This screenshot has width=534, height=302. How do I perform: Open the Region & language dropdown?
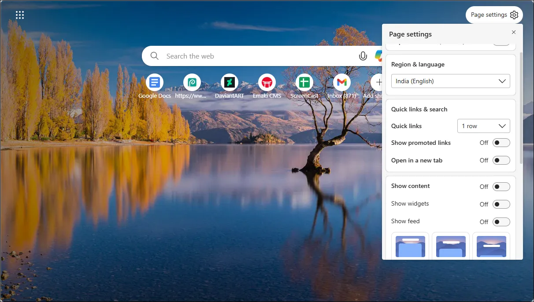pos(450,81)
